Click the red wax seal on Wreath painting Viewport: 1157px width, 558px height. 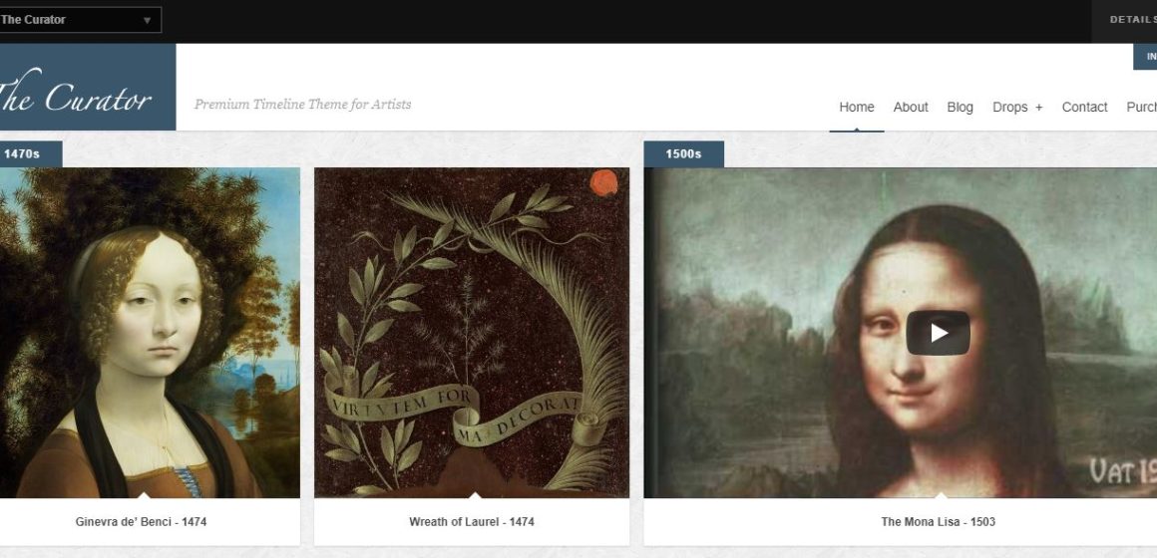coord(603,182)
